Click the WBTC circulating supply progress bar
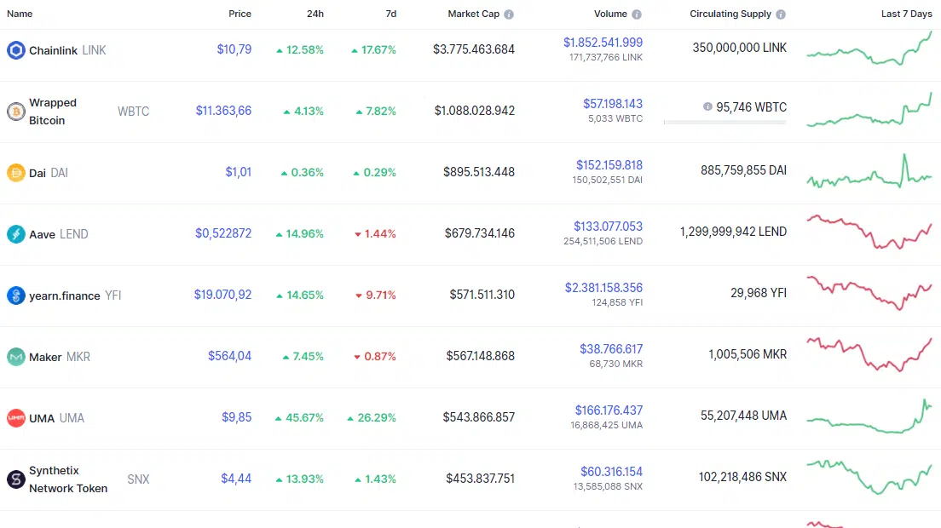This screenshot has width=941, height=528. [725, 123]
